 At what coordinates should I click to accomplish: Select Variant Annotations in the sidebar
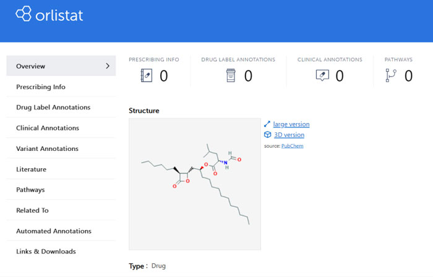tap(47, 148)
